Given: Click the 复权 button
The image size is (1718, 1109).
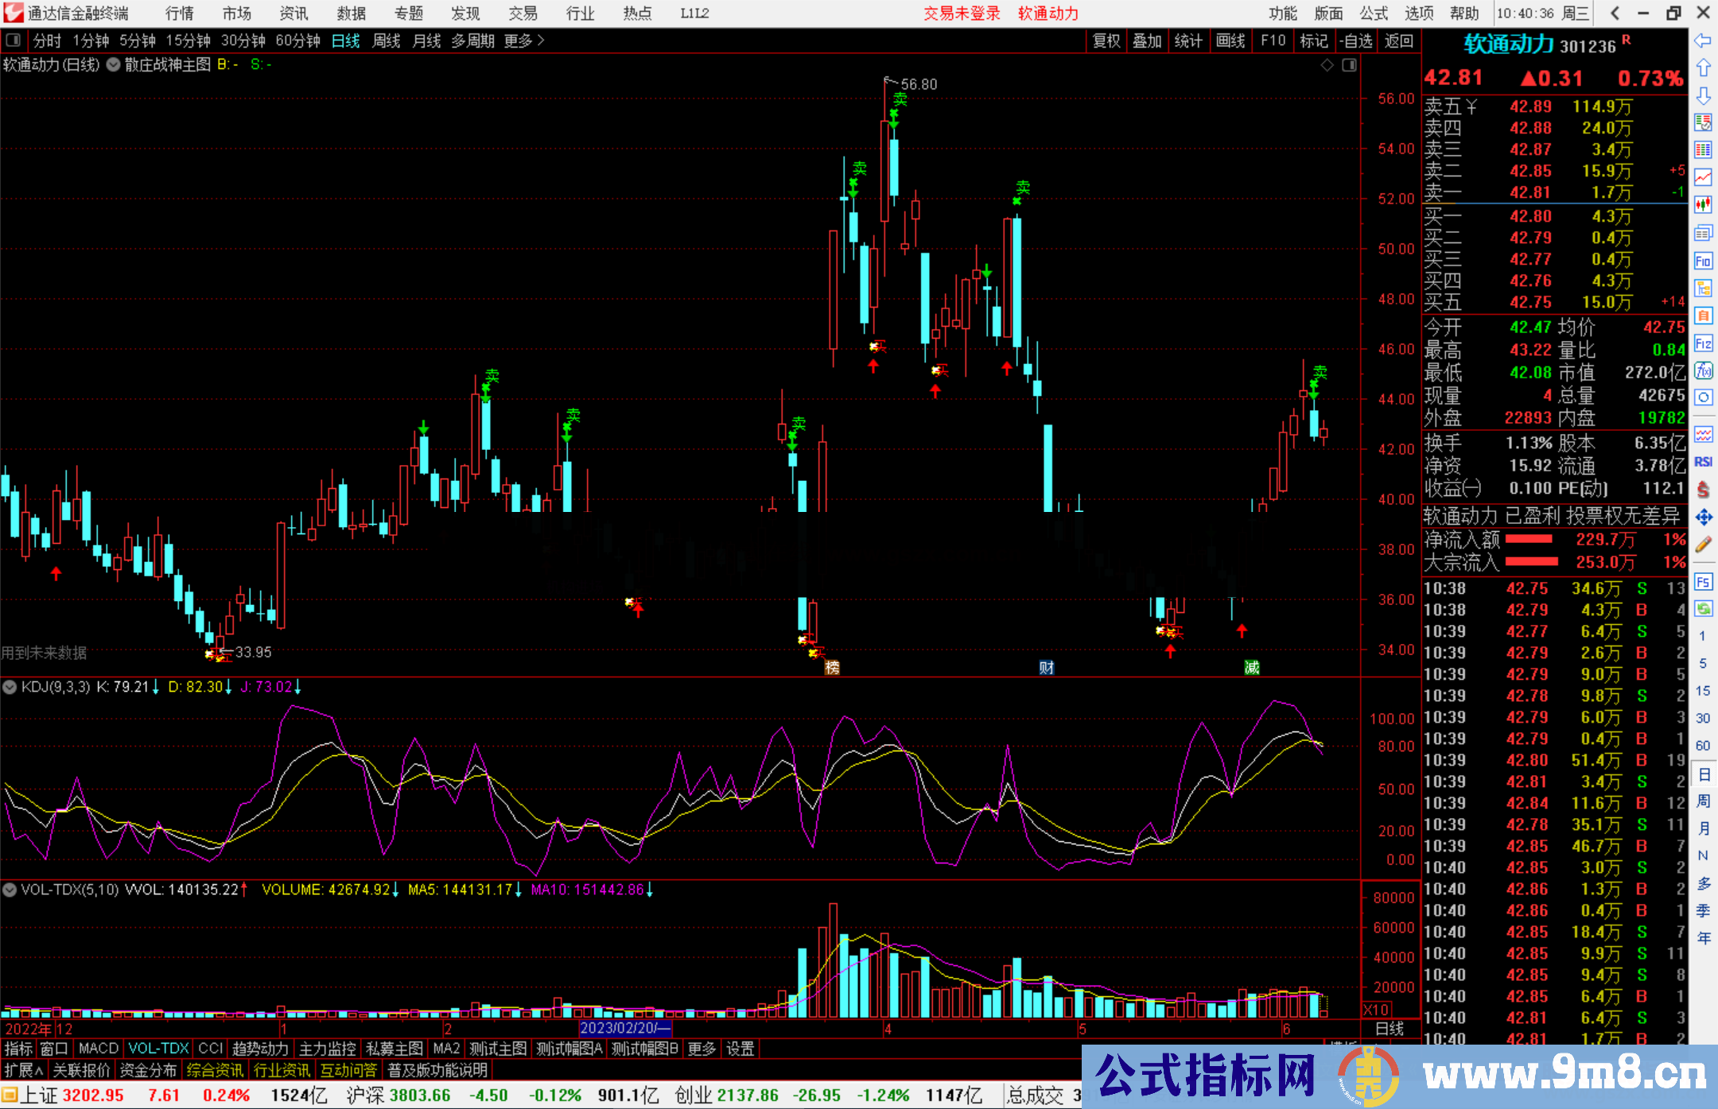Looking at the screenshot, I should [1106, 41].
